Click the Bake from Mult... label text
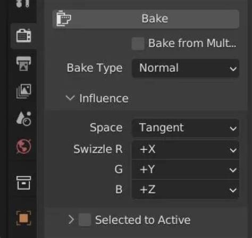 (192, 44)
